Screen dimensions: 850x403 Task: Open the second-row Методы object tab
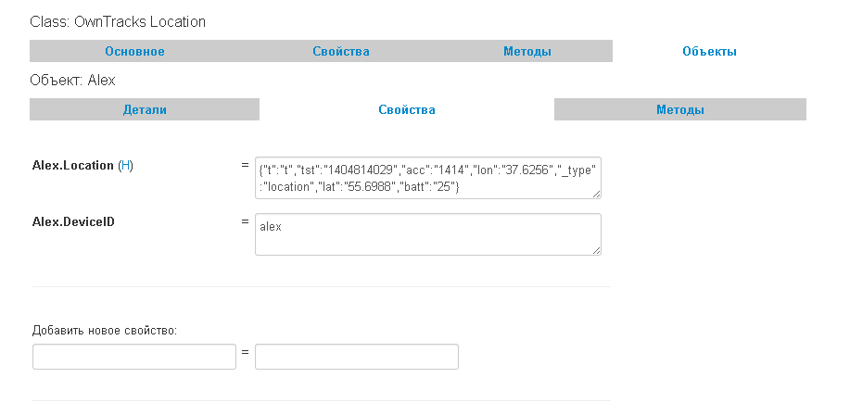[680, 110]
